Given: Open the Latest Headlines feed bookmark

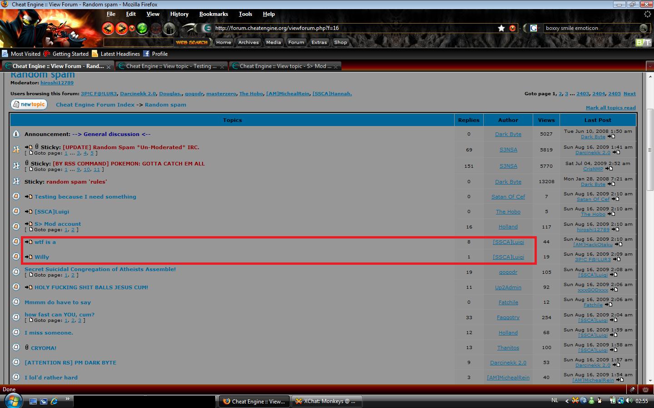Looking at the screenshot, I should (116, 53).
